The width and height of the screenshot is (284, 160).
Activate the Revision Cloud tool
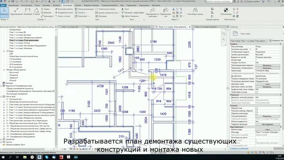tap(106, 9)
